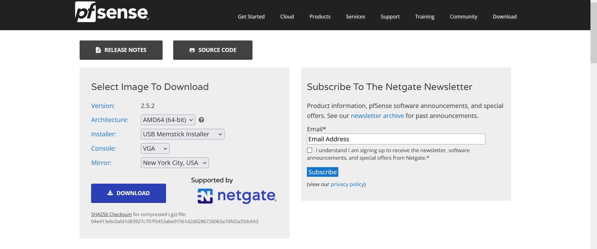
Task: Submit the Subscribe button
Action: [x=322, y=172]
